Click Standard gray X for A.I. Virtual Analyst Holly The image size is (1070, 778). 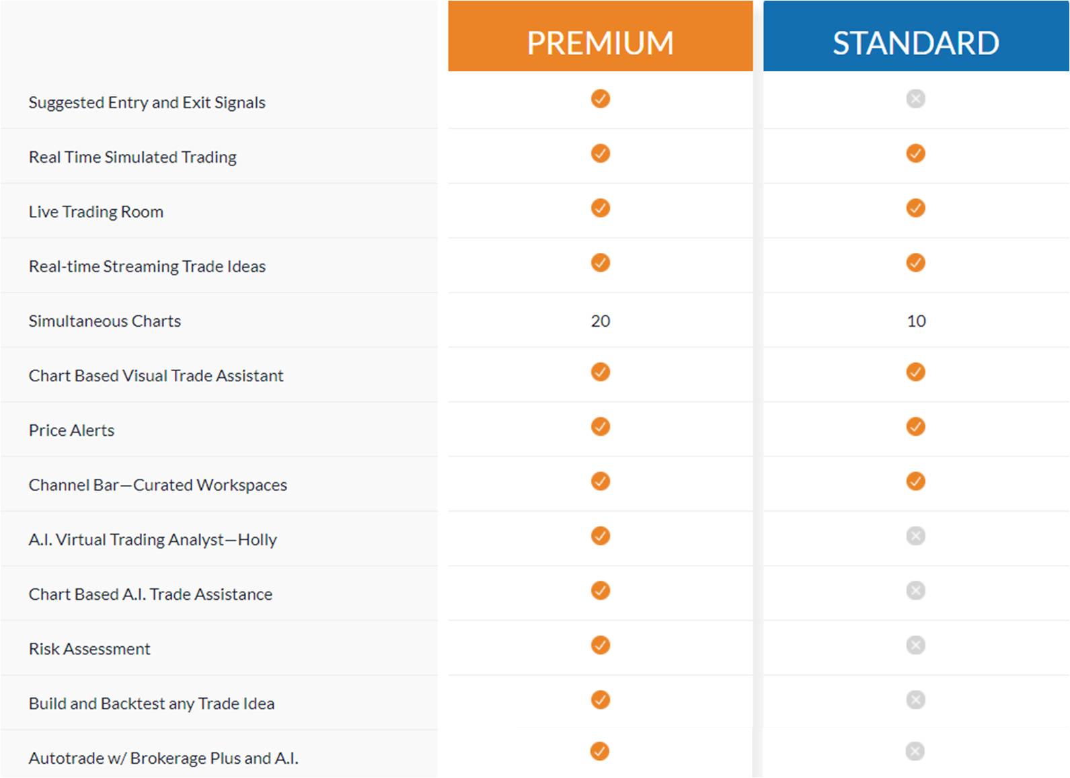pyautogui.click(x=915, y=536)
